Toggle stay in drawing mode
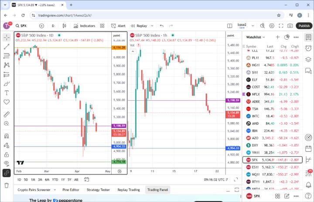This screenshot has width=314, height=202. (7, 145)
